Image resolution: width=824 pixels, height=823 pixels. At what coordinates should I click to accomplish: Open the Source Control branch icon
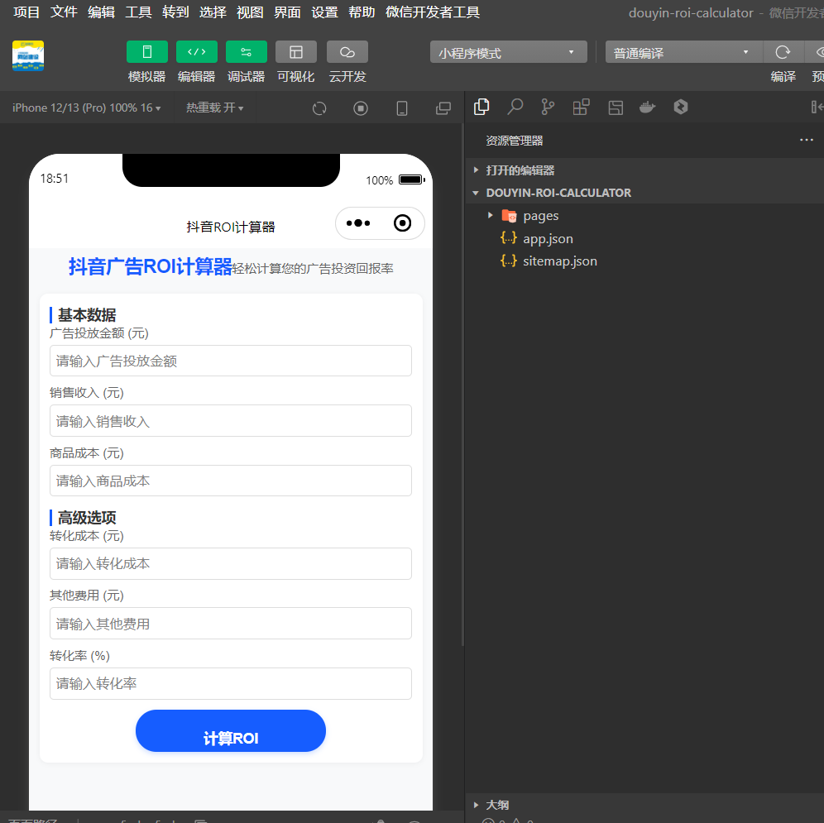(548, 107)
